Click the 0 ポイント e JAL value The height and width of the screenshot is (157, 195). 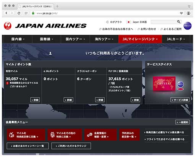51,79
